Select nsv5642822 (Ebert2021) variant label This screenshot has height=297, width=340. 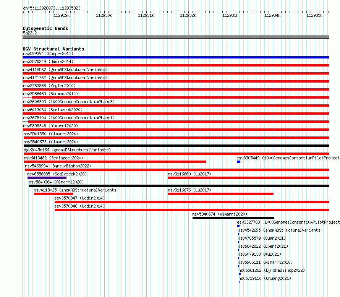click(263, 246)
